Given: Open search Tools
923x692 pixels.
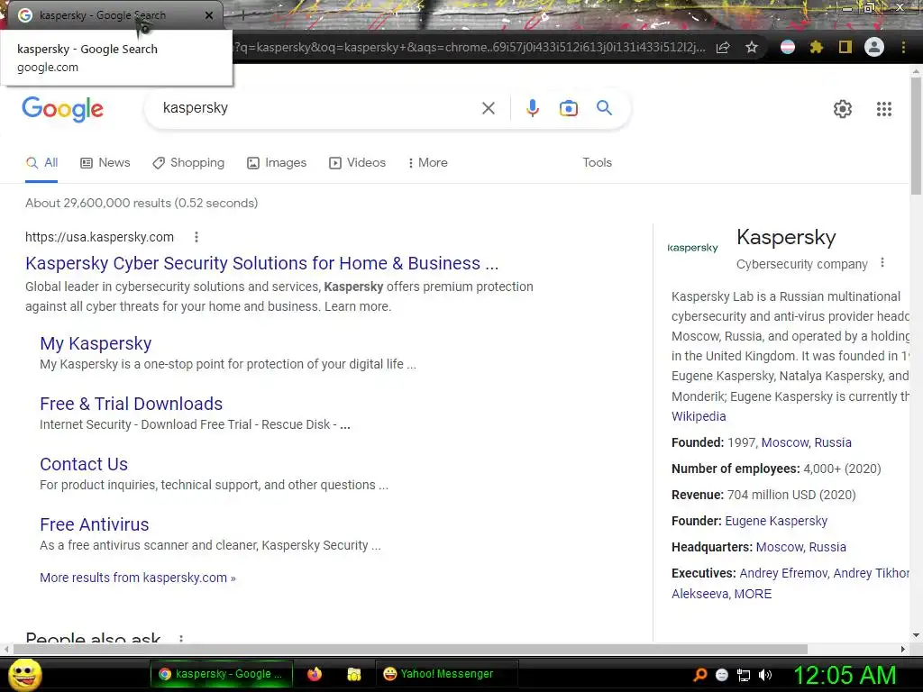Looking at the screenshot, I should pyautogui.click(x=597, y=163).
